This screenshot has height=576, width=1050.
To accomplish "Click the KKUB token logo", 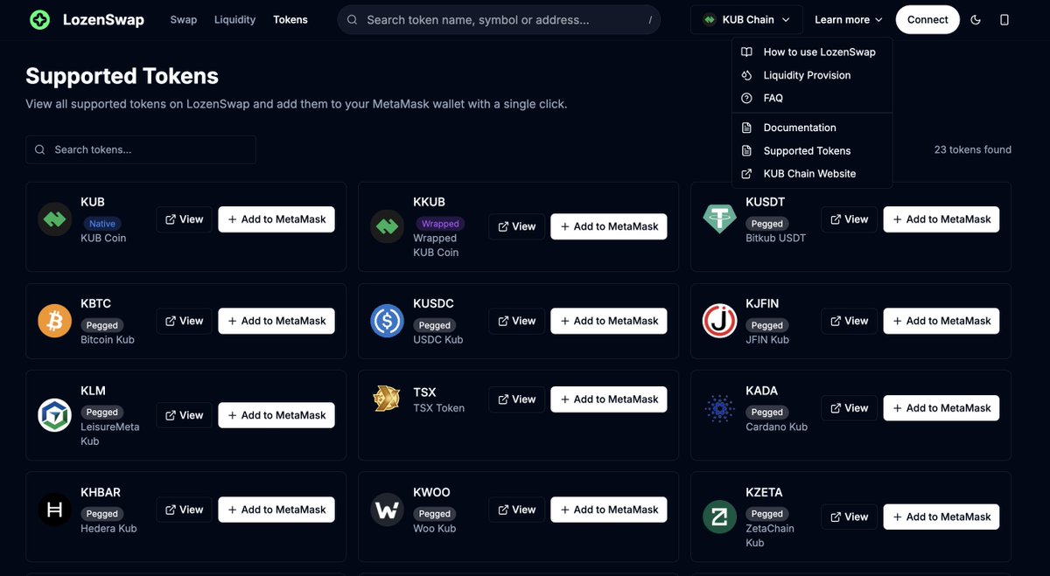I will point(387,226).
